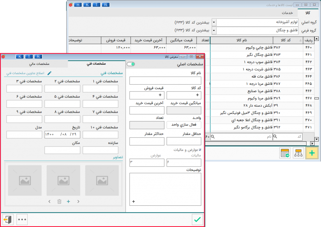Click the pencil icon to edit technical titles
Image resolution: width=321 pixels, height=227 pixels.
pyautogui.click(x=49, y=73)
